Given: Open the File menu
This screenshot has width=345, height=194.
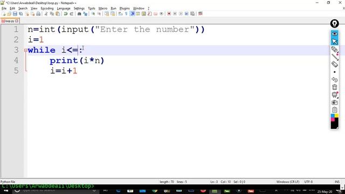Looking at the screenshot, I should (4, 9).
